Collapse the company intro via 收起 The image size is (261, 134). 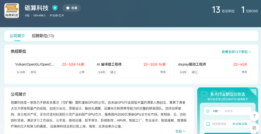(180, 131)
